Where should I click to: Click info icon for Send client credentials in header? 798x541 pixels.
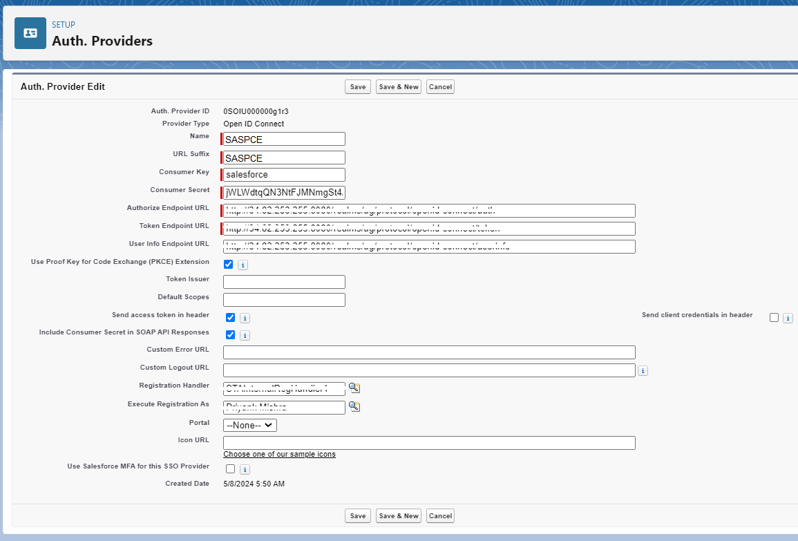tap(788, 318)
